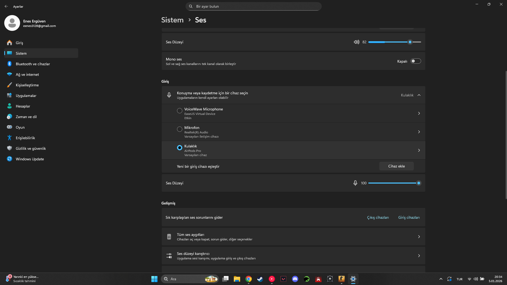
Task: Click the Cihaz ekle button
Action: [396, 166]
